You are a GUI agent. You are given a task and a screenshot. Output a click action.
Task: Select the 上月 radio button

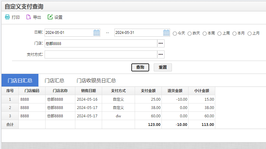click(249, 34)
